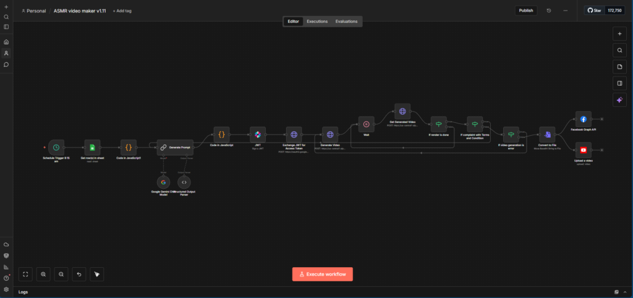The image size is (633, 298).
Task: Select the Generate Video HTTP node
Action: (x=330, y=135)
